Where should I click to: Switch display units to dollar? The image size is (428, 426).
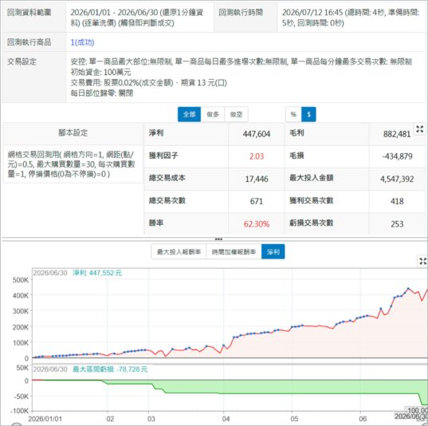pyautogui.click(x=308, y=114)
